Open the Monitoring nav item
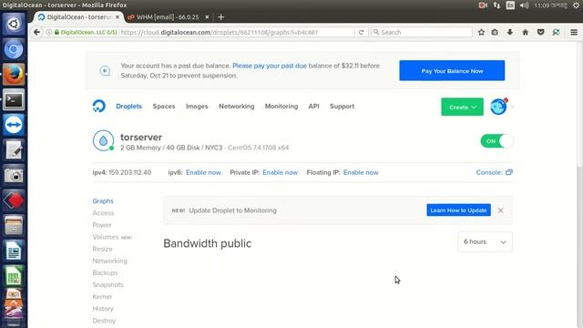Viewport: 583px width, 328px height. click(281, 107)
